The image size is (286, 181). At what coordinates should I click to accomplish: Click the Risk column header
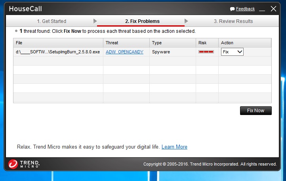207,43
